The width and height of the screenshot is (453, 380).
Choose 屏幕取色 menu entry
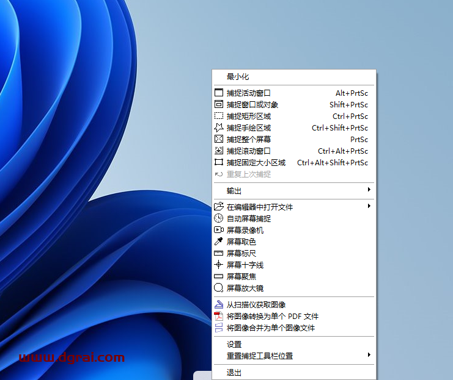pos(294,242)
